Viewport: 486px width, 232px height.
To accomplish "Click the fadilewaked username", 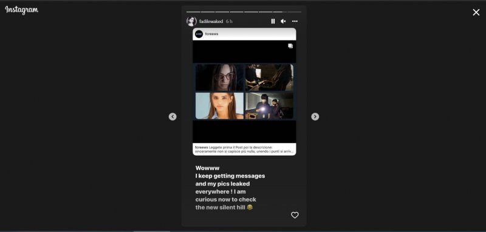I will click(x=211, y=21).
